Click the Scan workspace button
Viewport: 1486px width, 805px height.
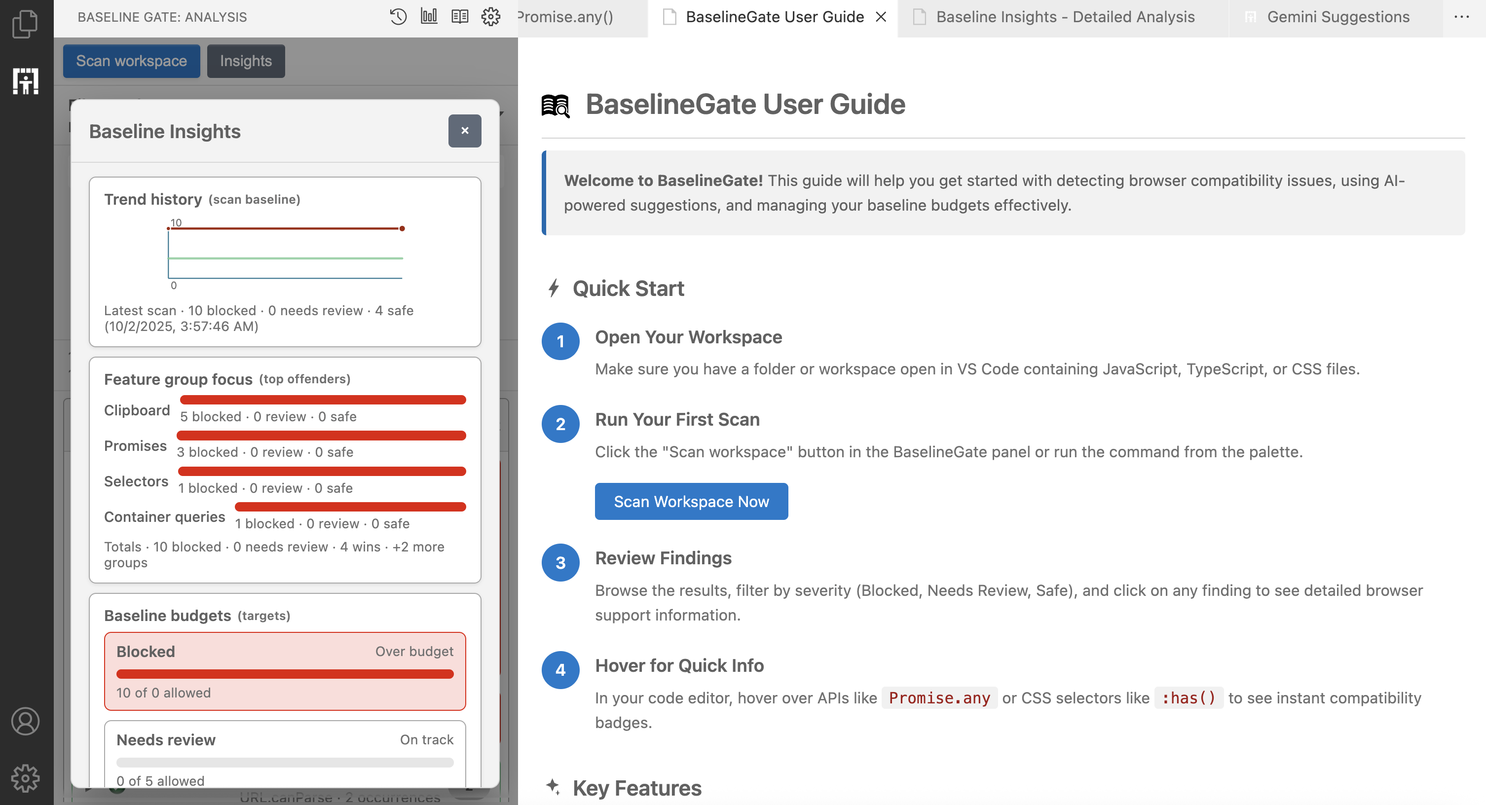pos(132,61)
